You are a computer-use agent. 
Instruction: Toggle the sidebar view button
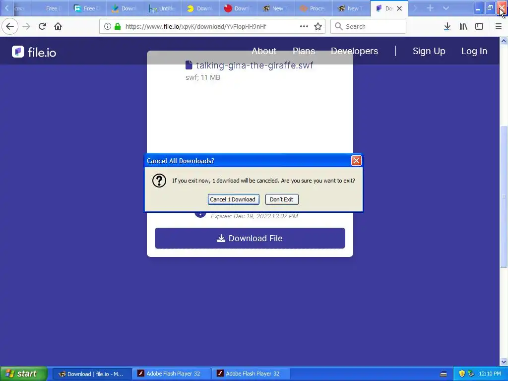479,26
